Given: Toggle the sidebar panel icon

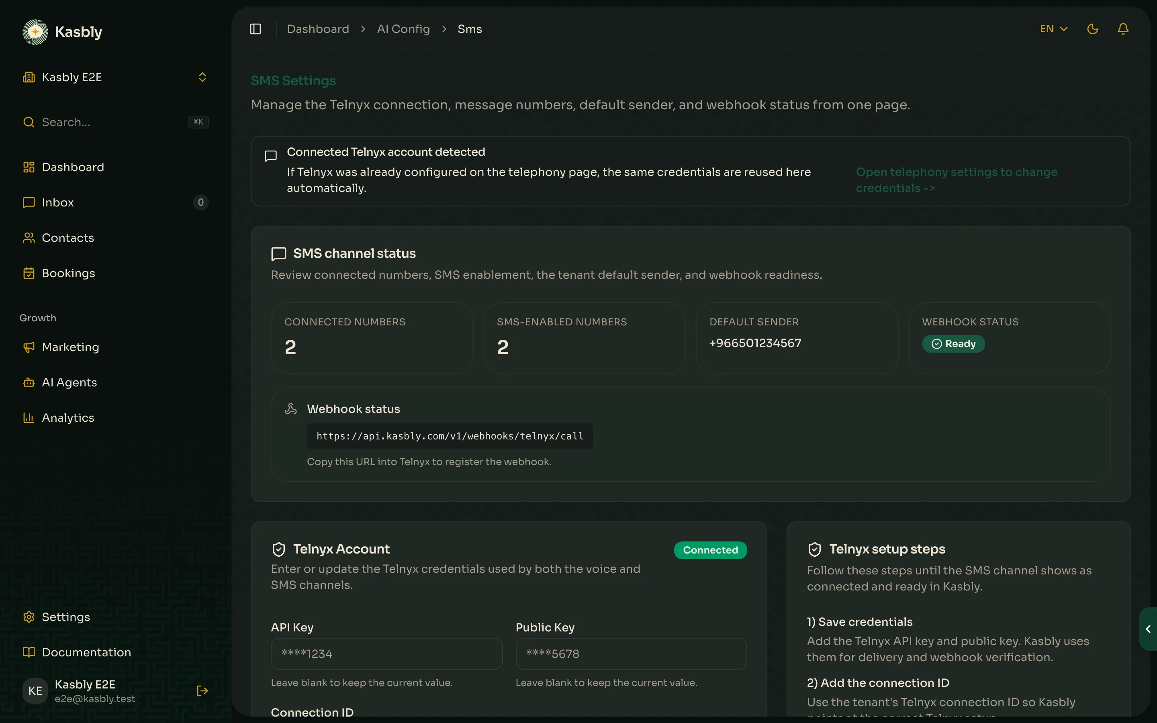Looking at the screenshot, I should click(256, 29).
